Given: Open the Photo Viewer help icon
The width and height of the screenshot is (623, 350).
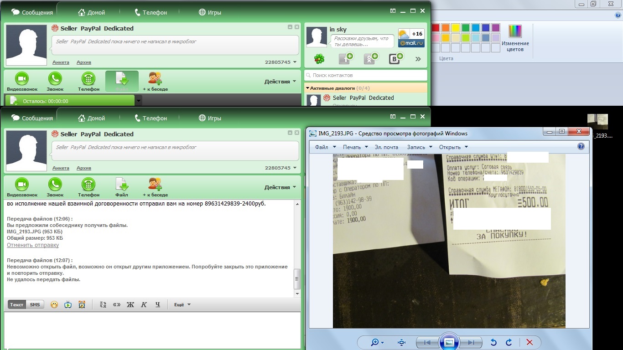Looking at the screenshot, I should coord(581,147).
